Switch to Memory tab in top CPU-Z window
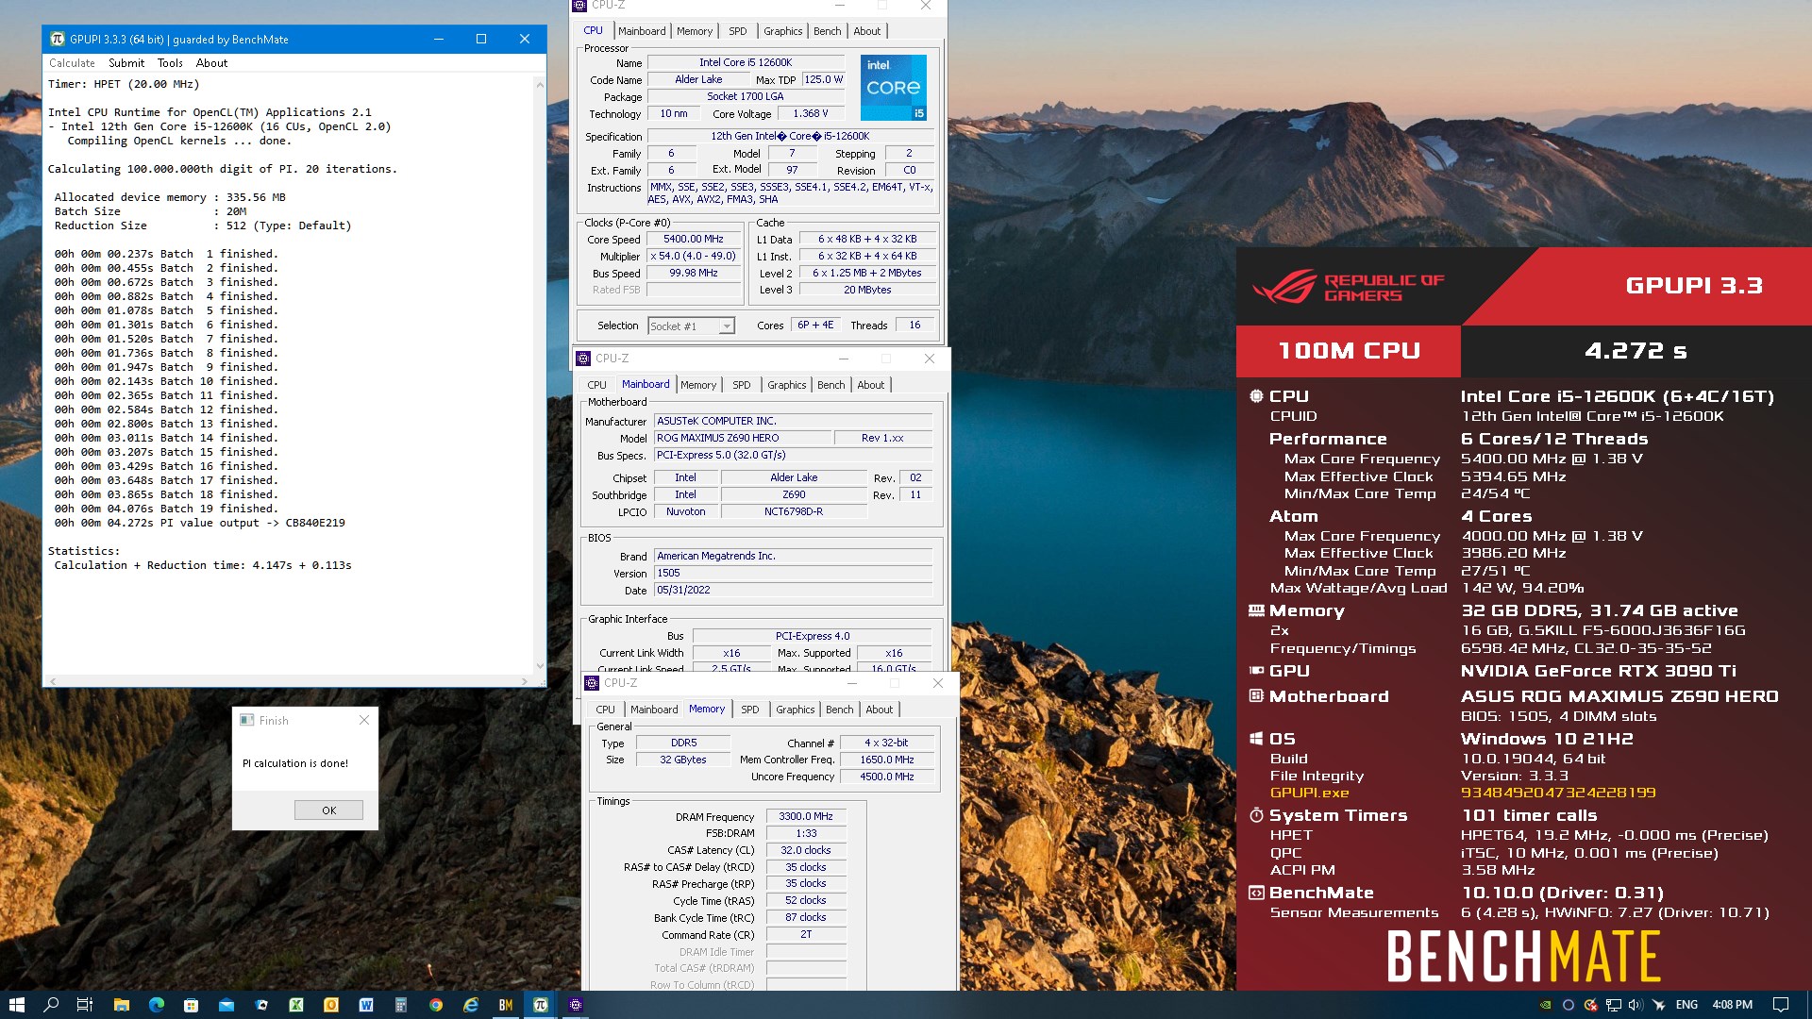 pos(695,31)
